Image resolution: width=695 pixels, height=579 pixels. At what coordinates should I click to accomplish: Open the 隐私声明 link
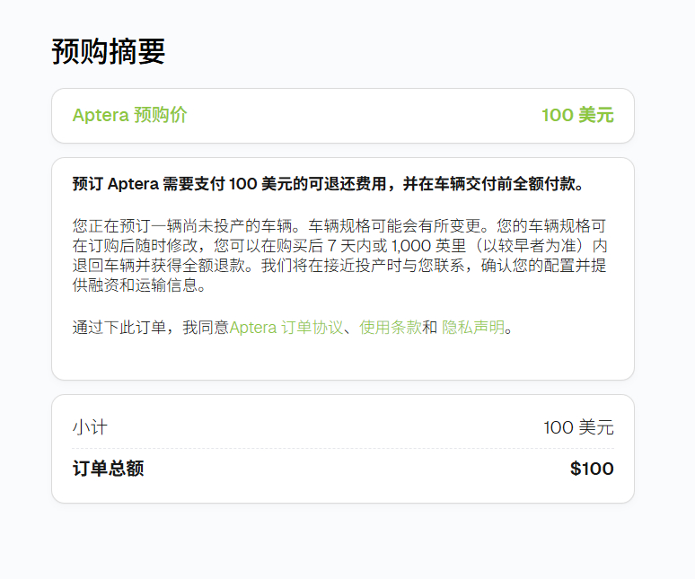(x=473, y=328)
